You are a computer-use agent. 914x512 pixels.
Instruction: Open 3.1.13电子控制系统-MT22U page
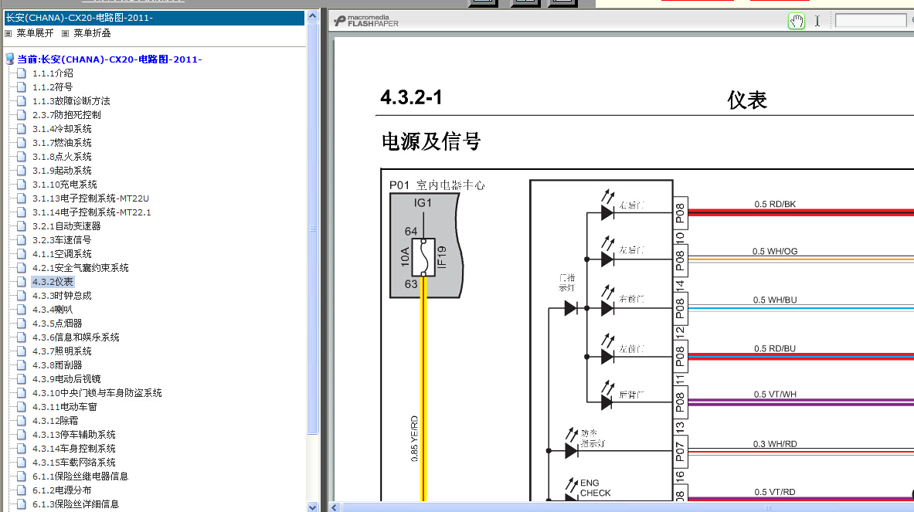(x=90, y=198)
